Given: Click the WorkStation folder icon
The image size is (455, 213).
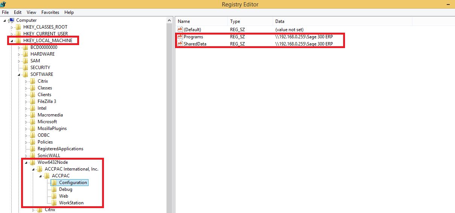Looking at the screenshot, I should (54, 203).
